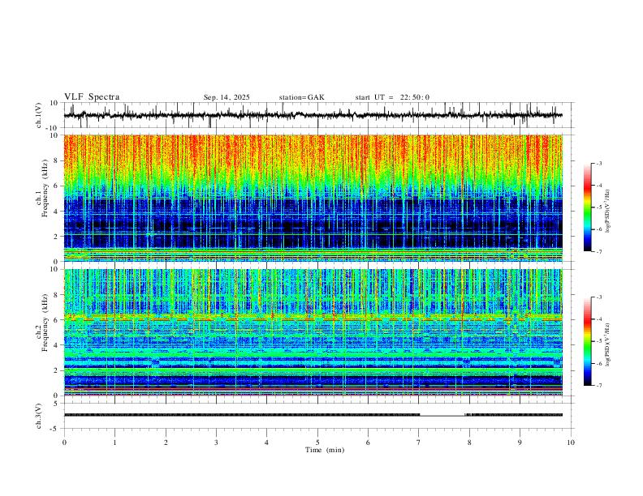Image resolution: width=643 pixels, height=496 pixels.
Task: Click the '-3' tick on upper colorbar
Action: pos(598,163)
